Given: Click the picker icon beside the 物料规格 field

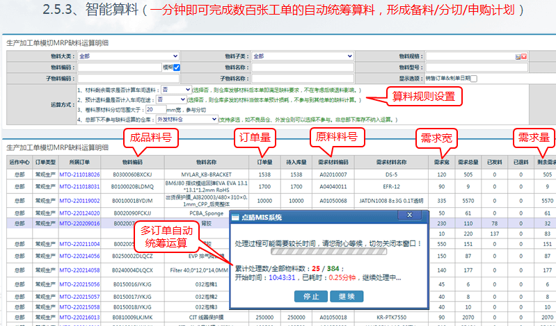Looking at the screenshot, I should pyautogui.click(x=518, y=57).
